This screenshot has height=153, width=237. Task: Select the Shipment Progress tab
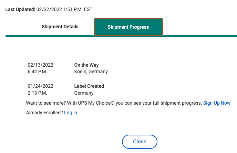point(128,27)
